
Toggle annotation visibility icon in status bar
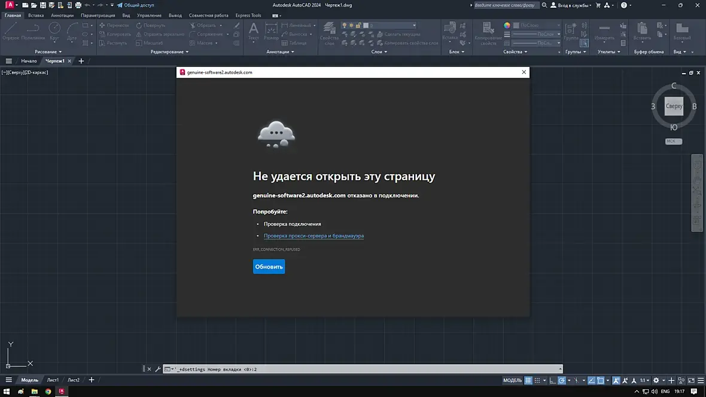click(x=616, y=380)
